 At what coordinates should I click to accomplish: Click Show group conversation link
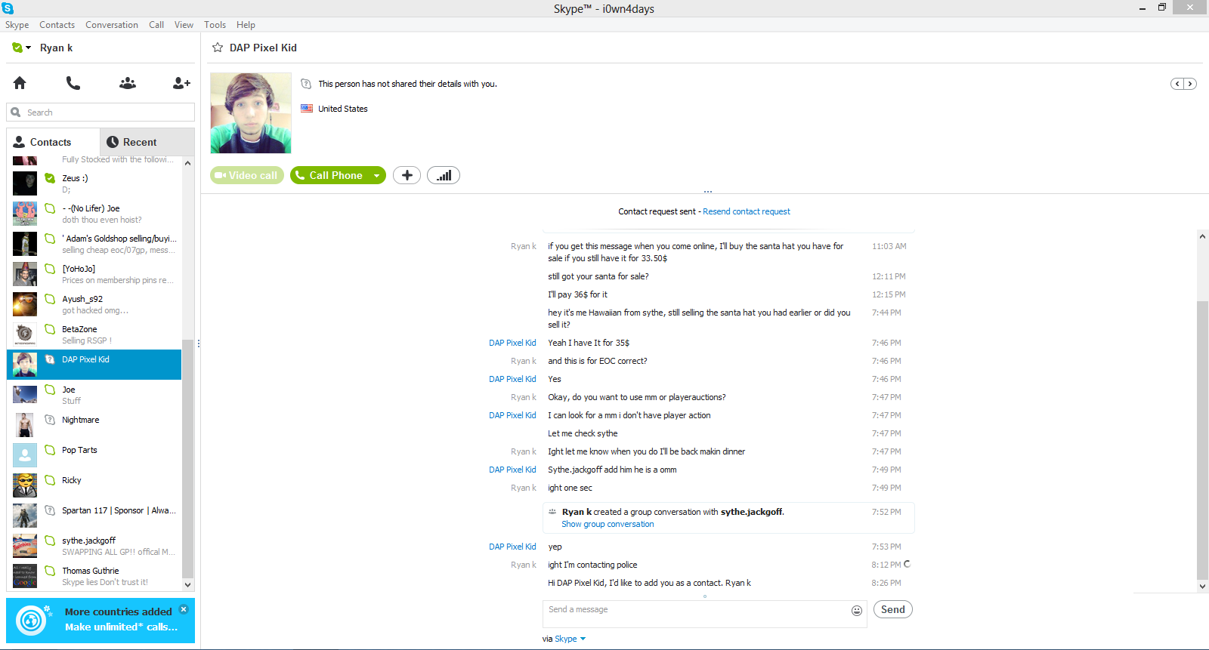608,524
